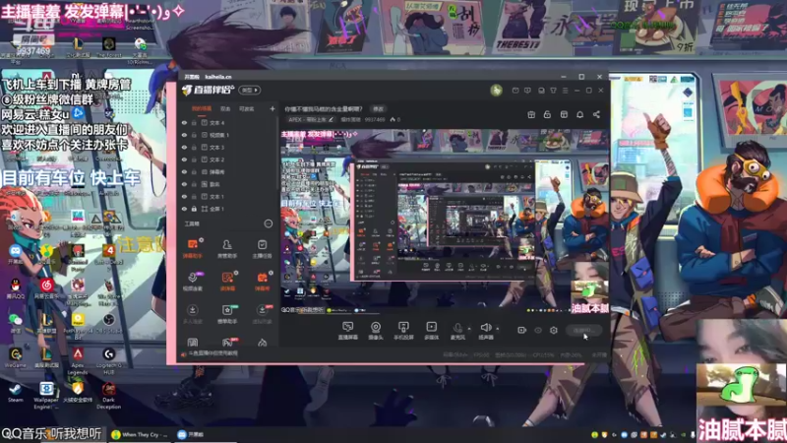Screen dimensions: 787x443
Task: Open the Apex Legends desktop shortcut
Action: pyautogui.click(x=78, y=360)
